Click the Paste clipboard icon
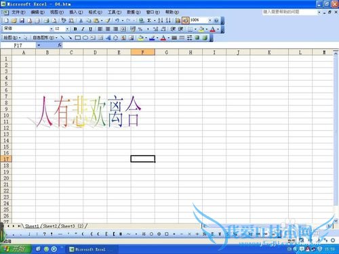Image resolution: width=339 pixels, height=254 pixels. pyautogui.click(x=96, y=20)
